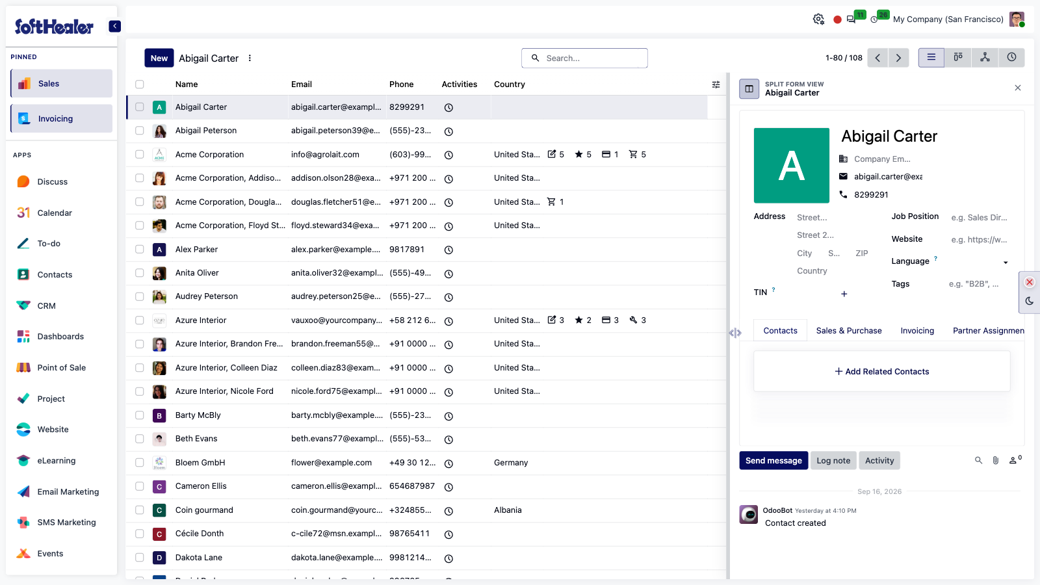
Task: Click activity clock for Abigail Peterson
Action: 448,131
